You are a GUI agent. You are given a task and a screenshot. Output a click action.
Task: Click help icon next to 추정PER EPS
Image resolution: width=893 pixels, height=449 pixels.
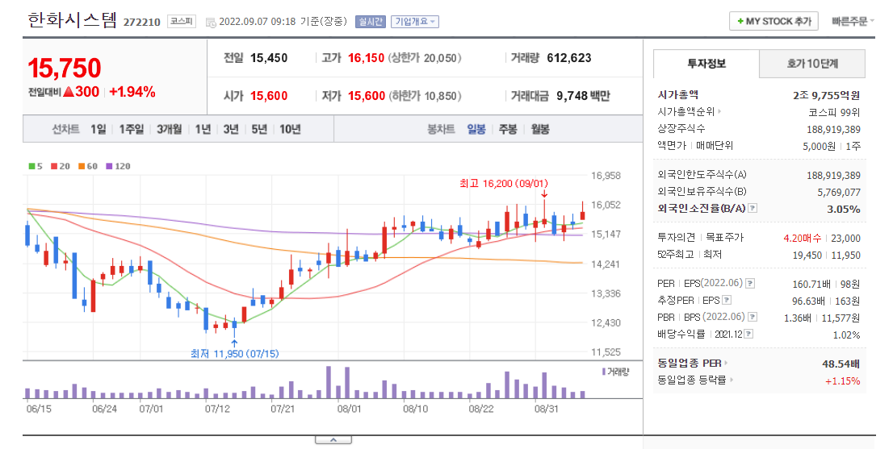pyautogui.click(x=726, y=300)
